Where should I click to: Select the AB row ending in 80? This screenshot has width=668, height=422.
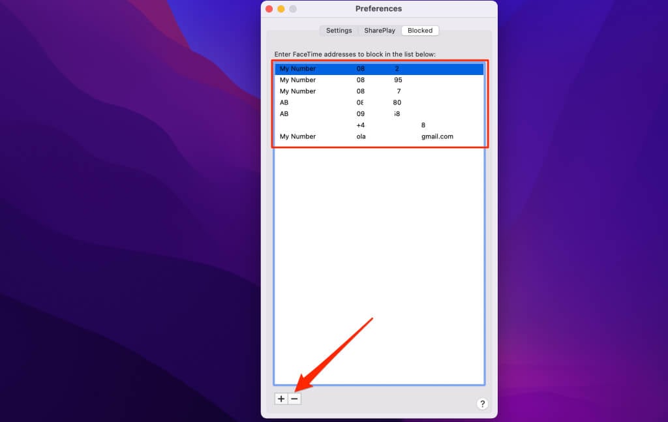point(379,102)
